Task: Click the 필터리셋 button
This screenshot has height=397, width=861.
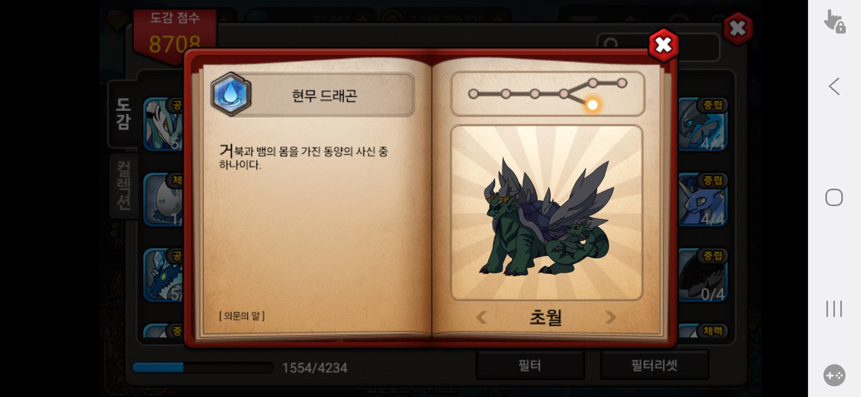Action: tap(654, 365)
